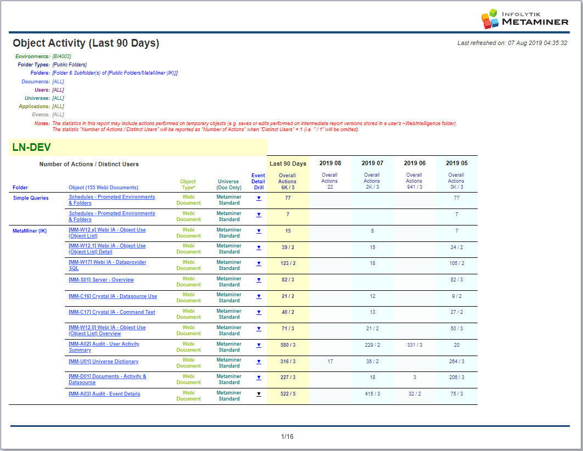Click the 2019 07 column header

click(x=372, y=163)
